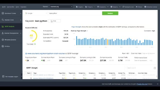Click the Page Strength link

pos(76,27)
